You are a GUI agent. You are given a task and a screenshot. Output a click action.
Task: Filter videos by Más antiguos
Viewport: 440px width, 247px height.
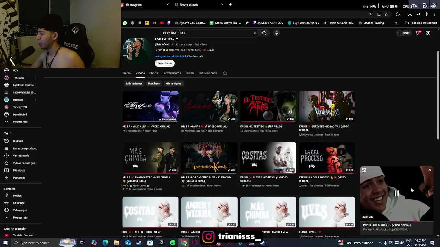(x=173, y=84)
